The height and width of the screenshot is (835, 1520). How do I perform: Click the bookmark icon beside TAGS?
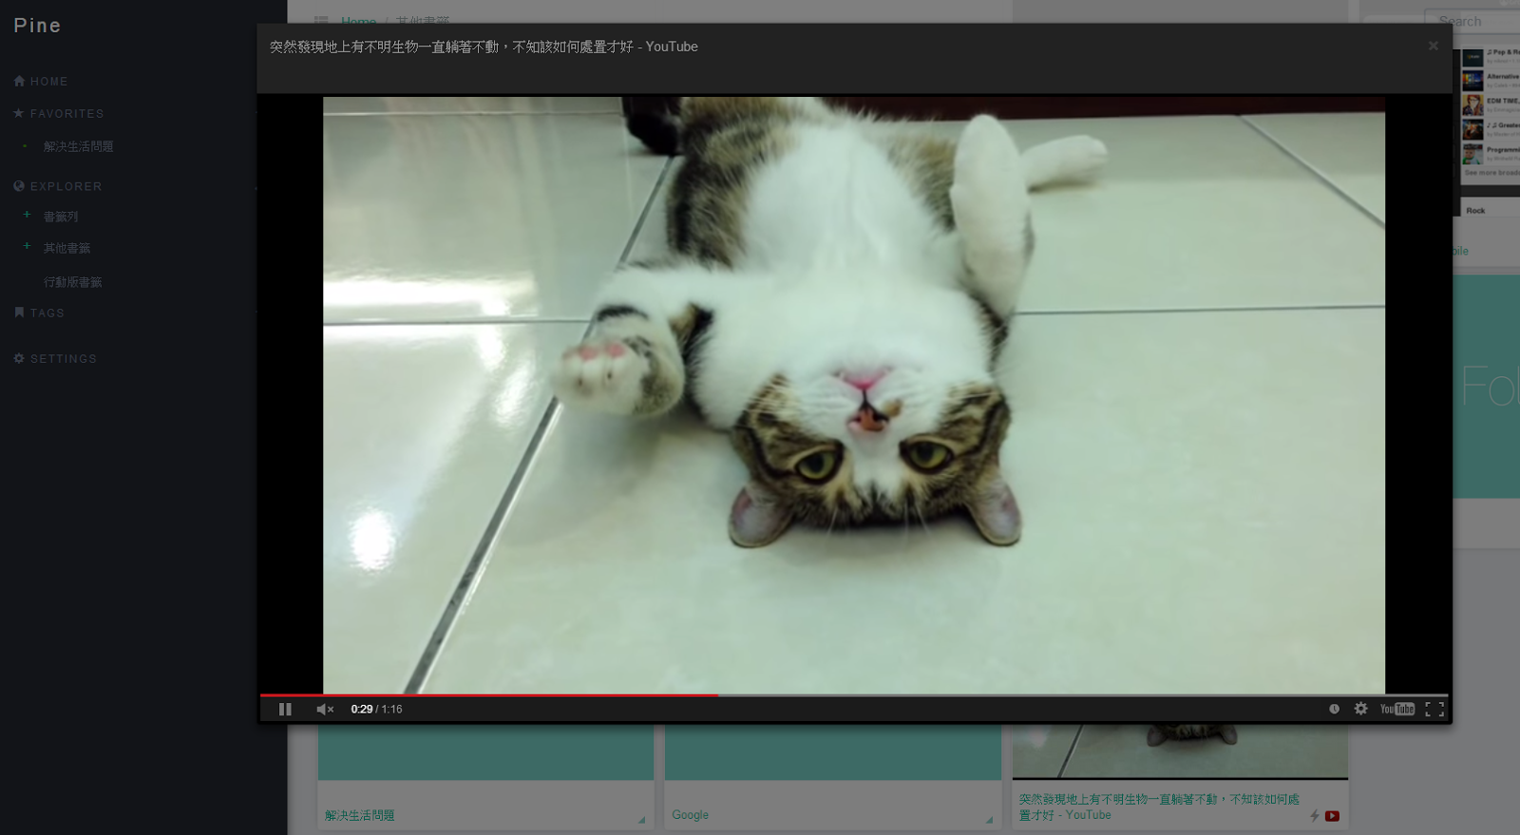click(19, 313)
